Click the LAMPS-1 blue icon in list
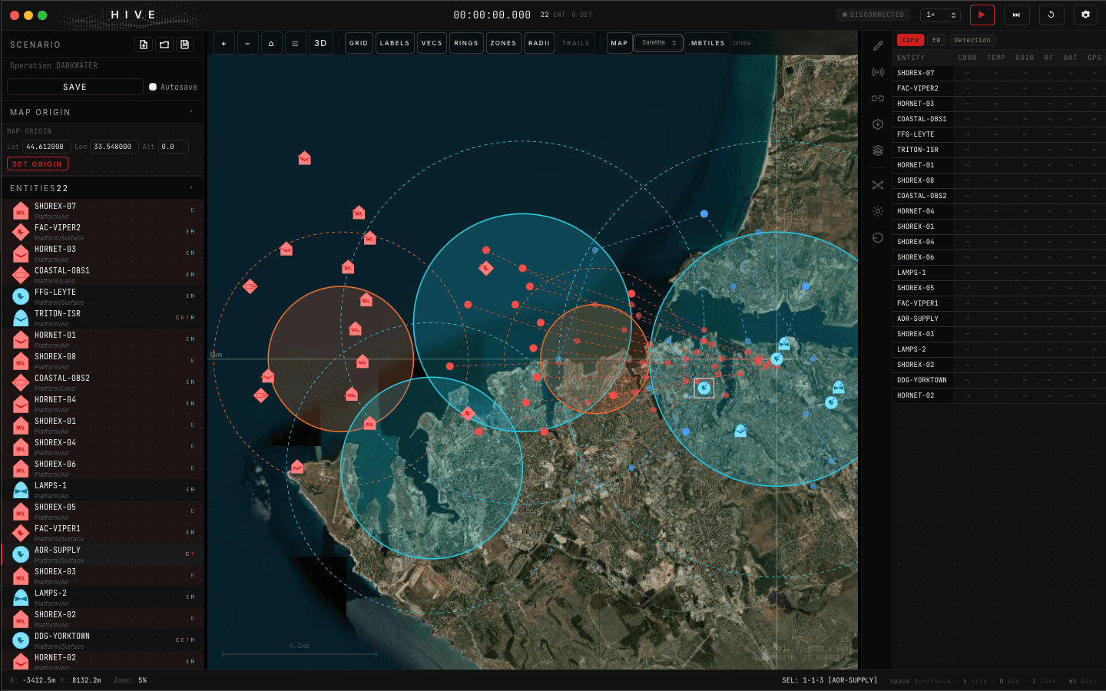 click(x=21, y=490)
